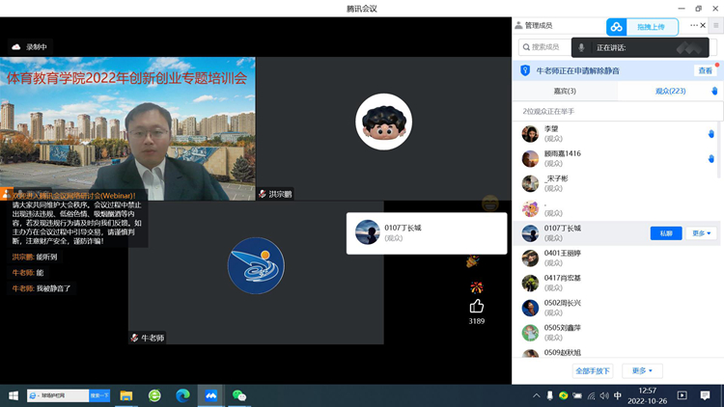Viewport: 724px width, 407px height.
Task: Show hidden system tray icons chevron
Action: [x=537, y=395]
